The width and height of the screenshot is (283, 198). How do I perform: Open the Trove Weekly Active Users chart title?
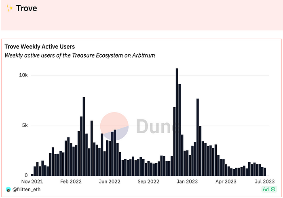(40, 47)
